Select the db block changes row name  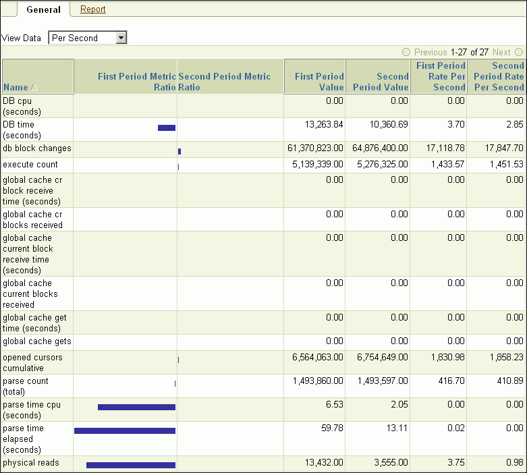pyautogui.click(x=36, y=148)
